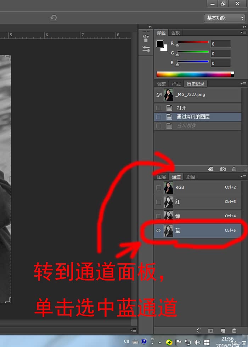Viewport: 248px width, 347px height.
Task: Set history brush source on 应用图像 state
Action: [159, 126]
